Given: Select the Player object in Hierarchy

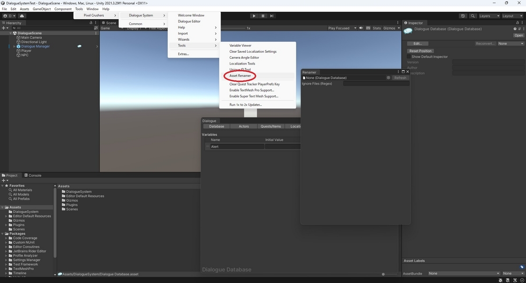Looking at the screenshot, I should [26, 50].
